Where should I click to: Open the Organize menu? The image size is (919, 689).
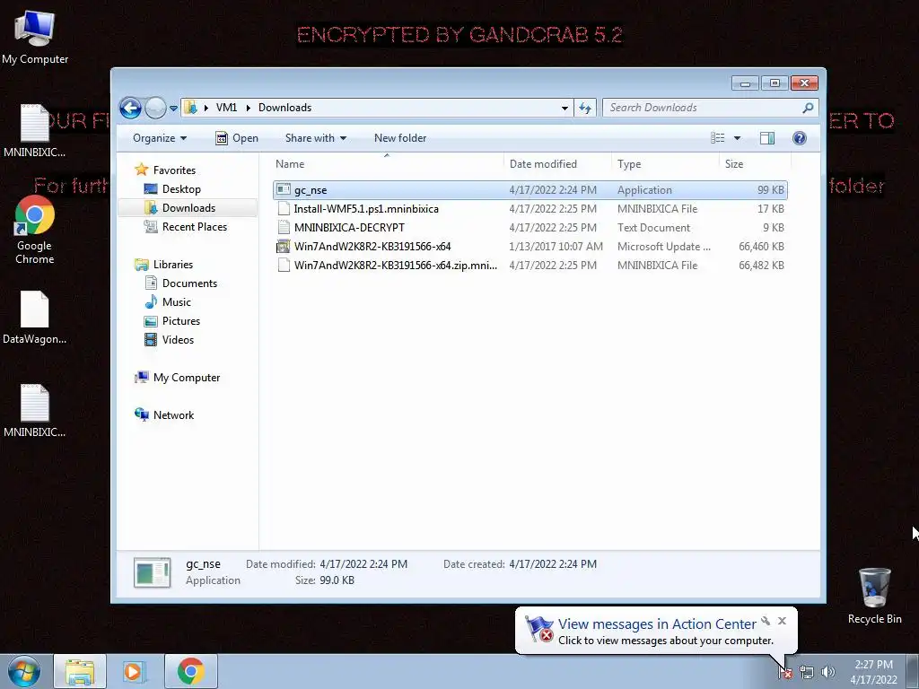[x=160, y=138]
